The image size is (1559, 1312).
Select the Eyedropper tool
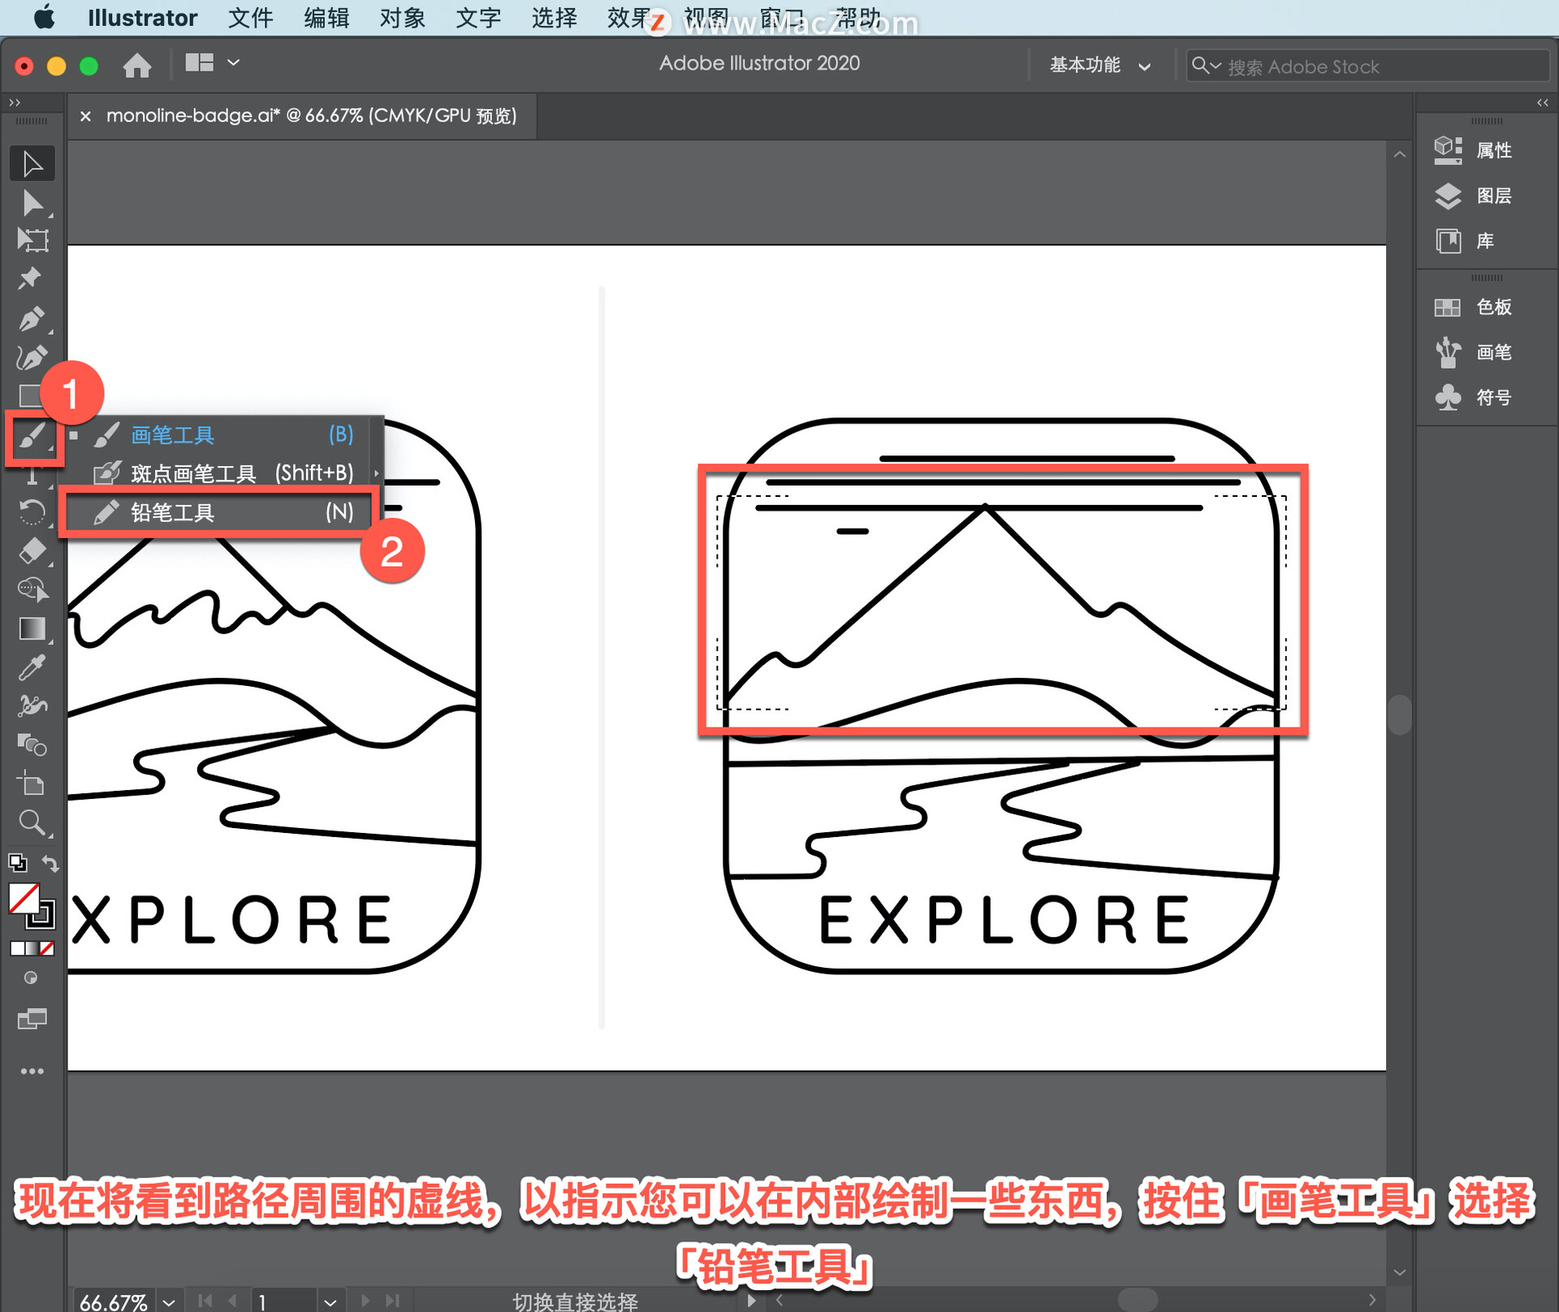pyautogui.click(x=32, y=667)
